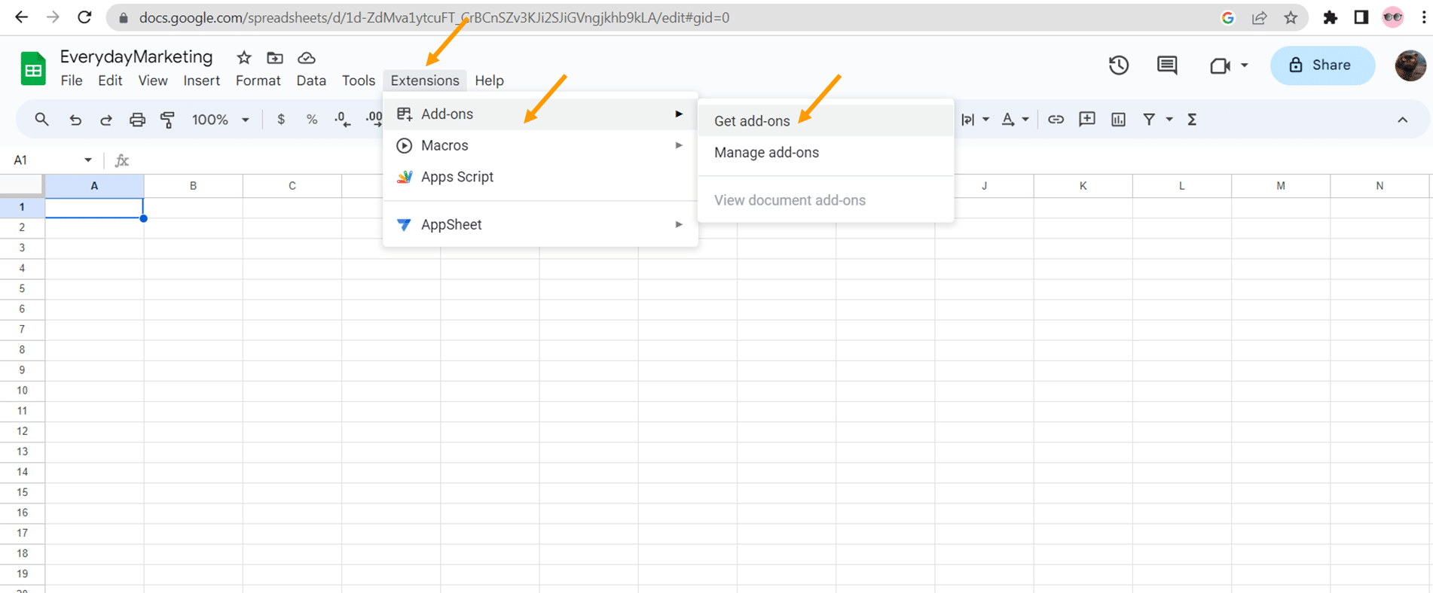Image resolution: width=1433 pixels, height=593 pixels.
Task: Click the insert link icon
Action: coord(1056,120)
